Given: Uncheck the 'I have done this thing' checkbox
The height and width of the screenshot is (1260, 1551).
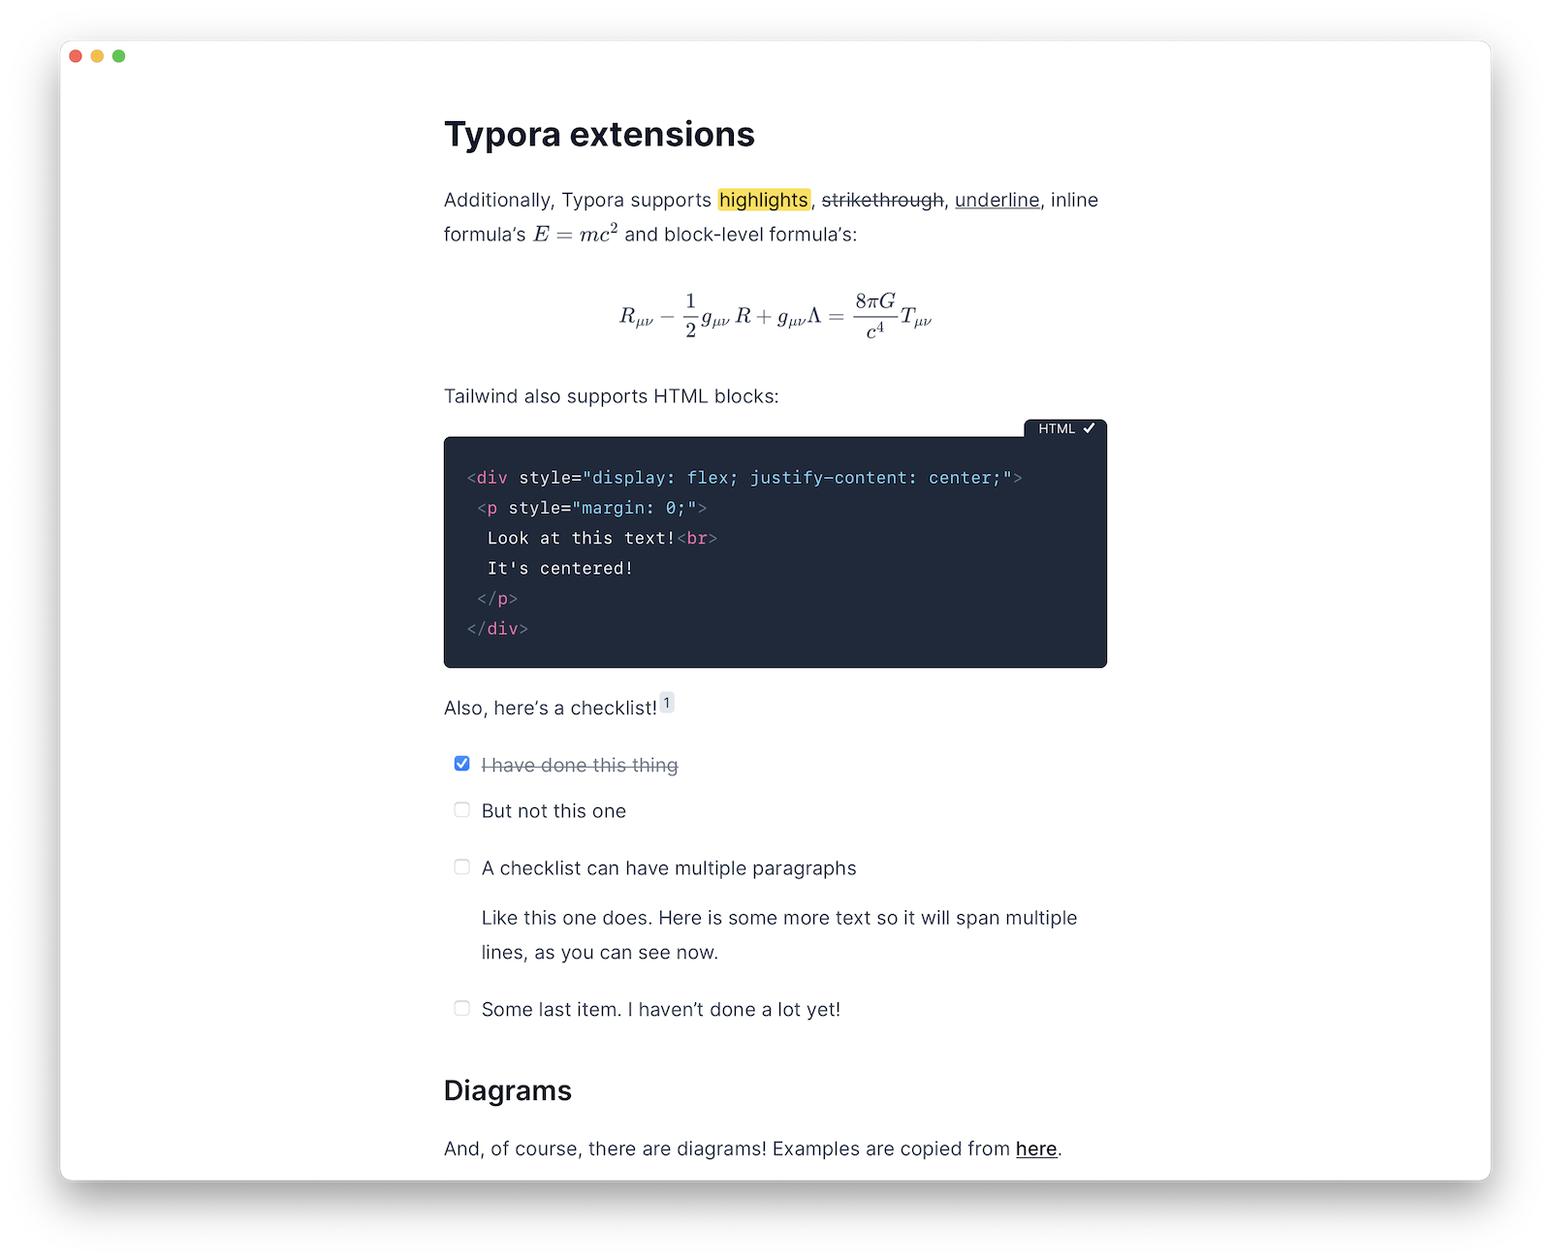Looking at the screenshot, I should (462, 764).
